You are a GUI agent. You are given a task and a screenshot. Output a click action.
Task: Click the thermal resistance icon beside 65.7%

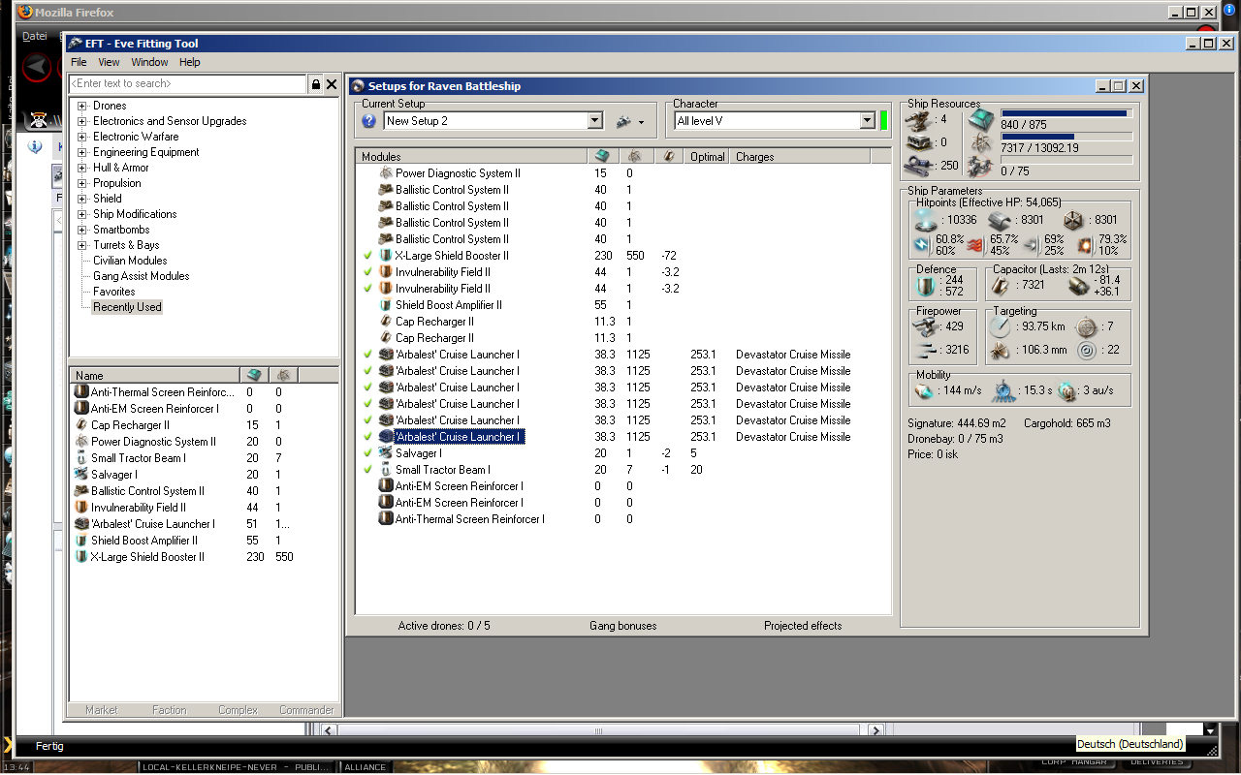point(977,243)
